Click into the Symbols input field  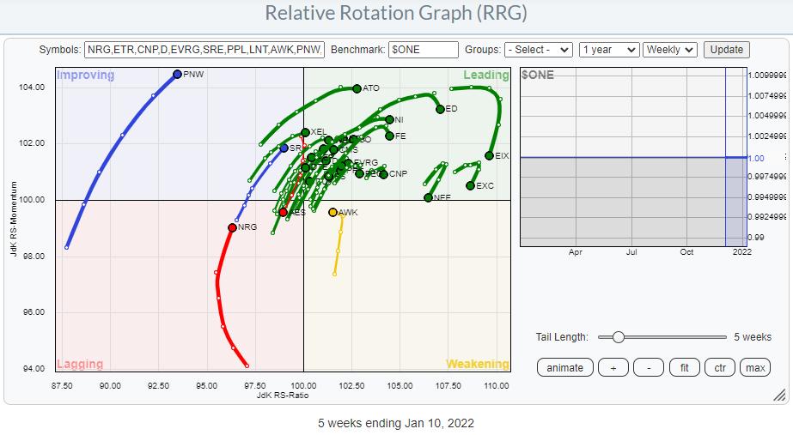pyautogui.click(x=204, y=50)
